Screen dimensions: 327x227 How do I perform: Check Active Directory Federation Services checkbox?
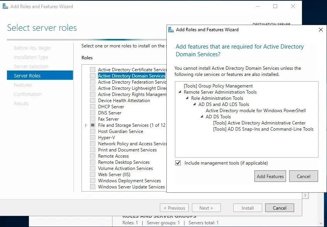(93, 82)
